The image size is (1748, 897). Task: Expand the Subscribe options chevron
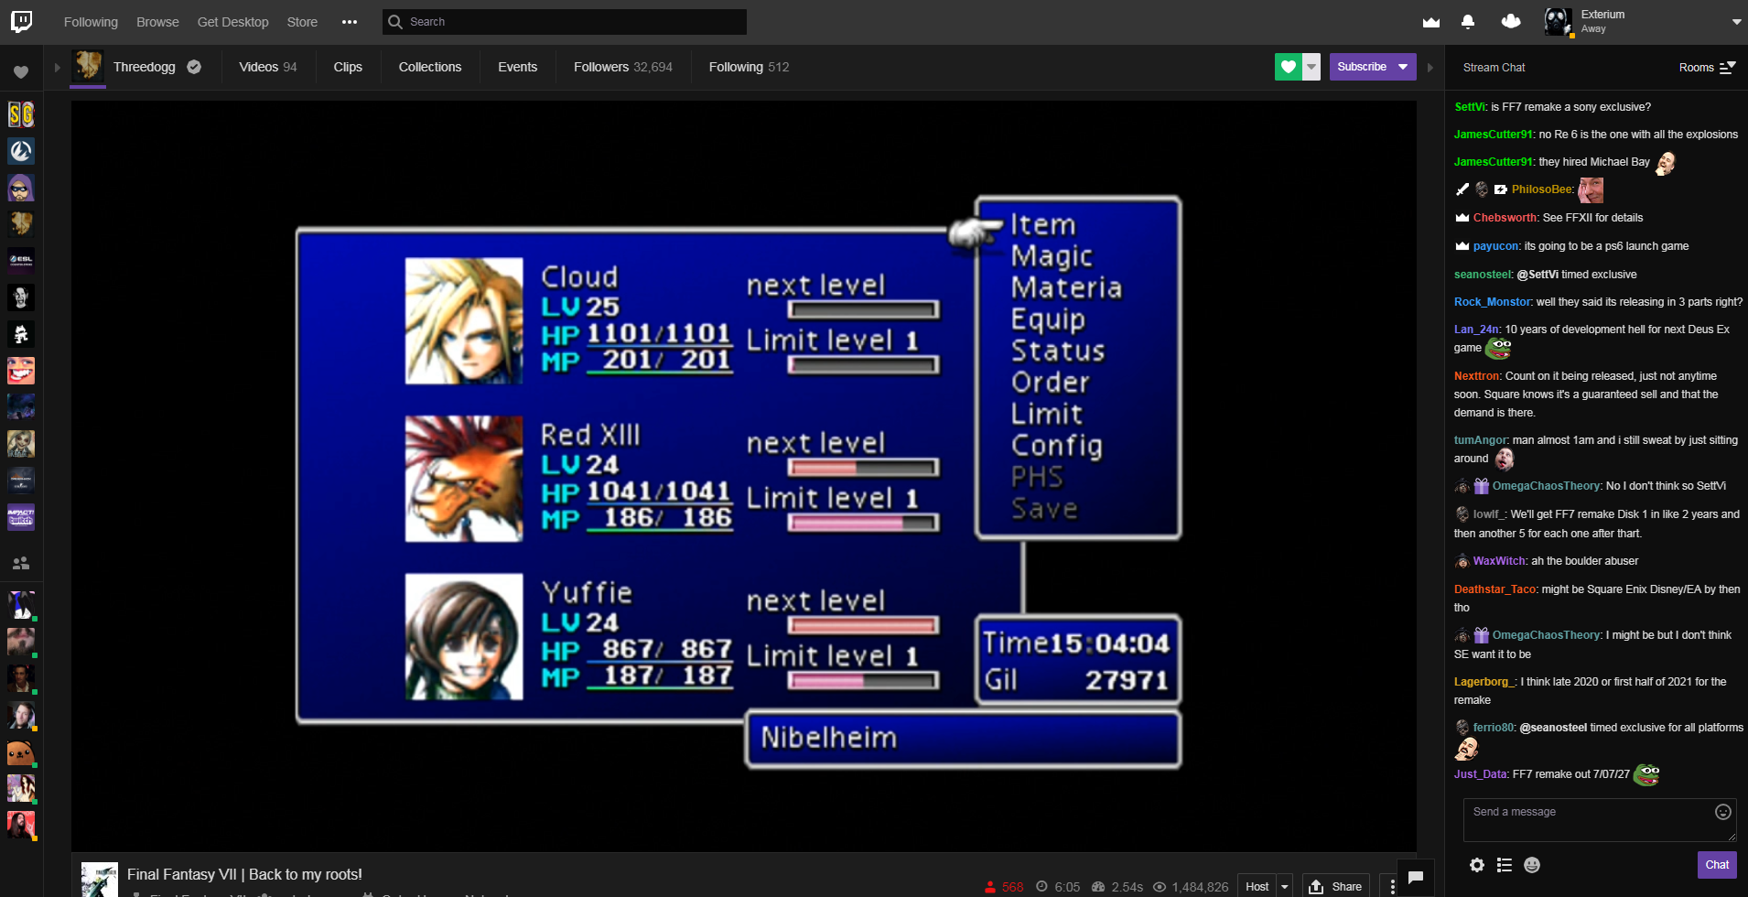pyautogui.click(x=1401, y=67)
